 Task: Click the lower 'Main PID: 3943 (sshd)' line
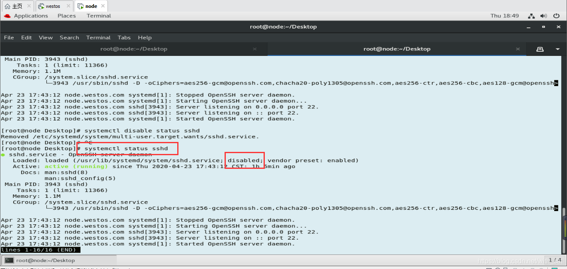[x=46, y=184]
